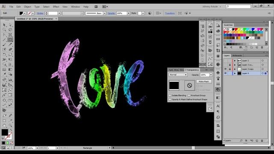Viewport: 274px width, 154px height.
Task: Open the Transform link
Action: pyautogui.click(x=170, y=13)
